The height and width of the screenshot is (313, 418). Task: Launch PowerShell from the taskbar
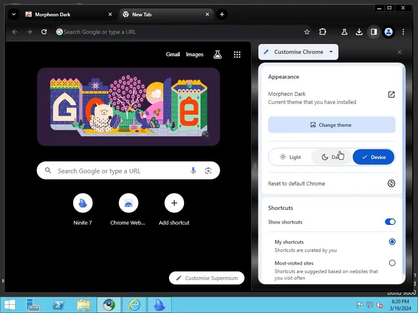[x=58, y=305]
